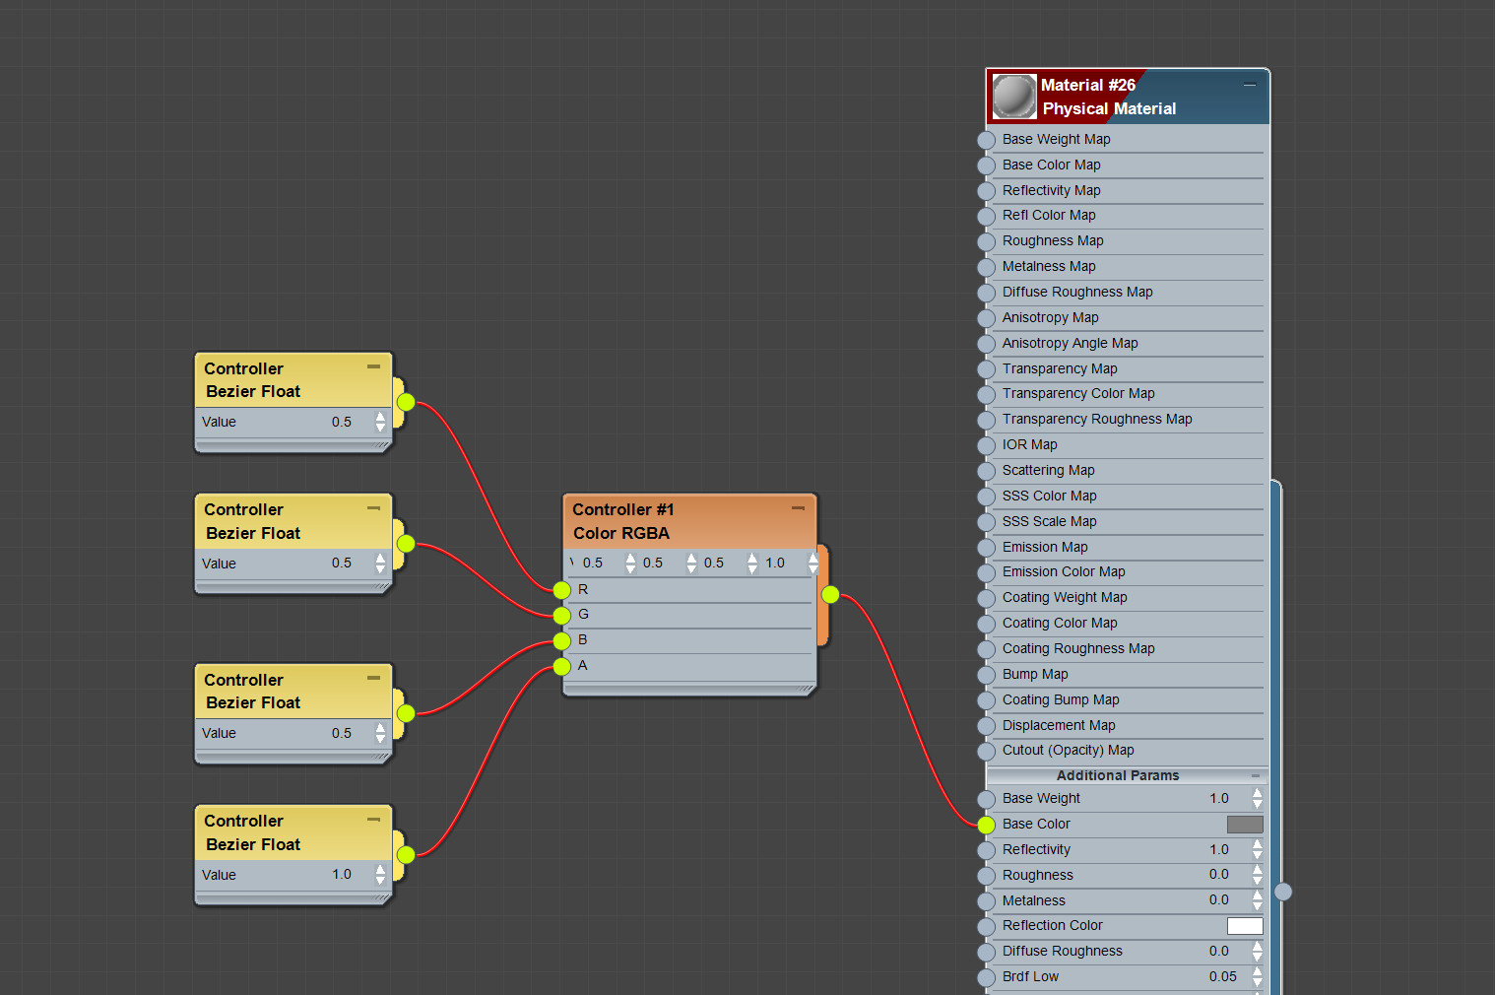Click the Base Weight Map input socket

coord(987,140)
